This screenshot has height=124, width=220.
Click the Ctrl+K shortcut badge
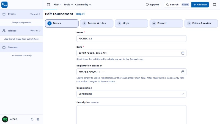pos(185,5)
